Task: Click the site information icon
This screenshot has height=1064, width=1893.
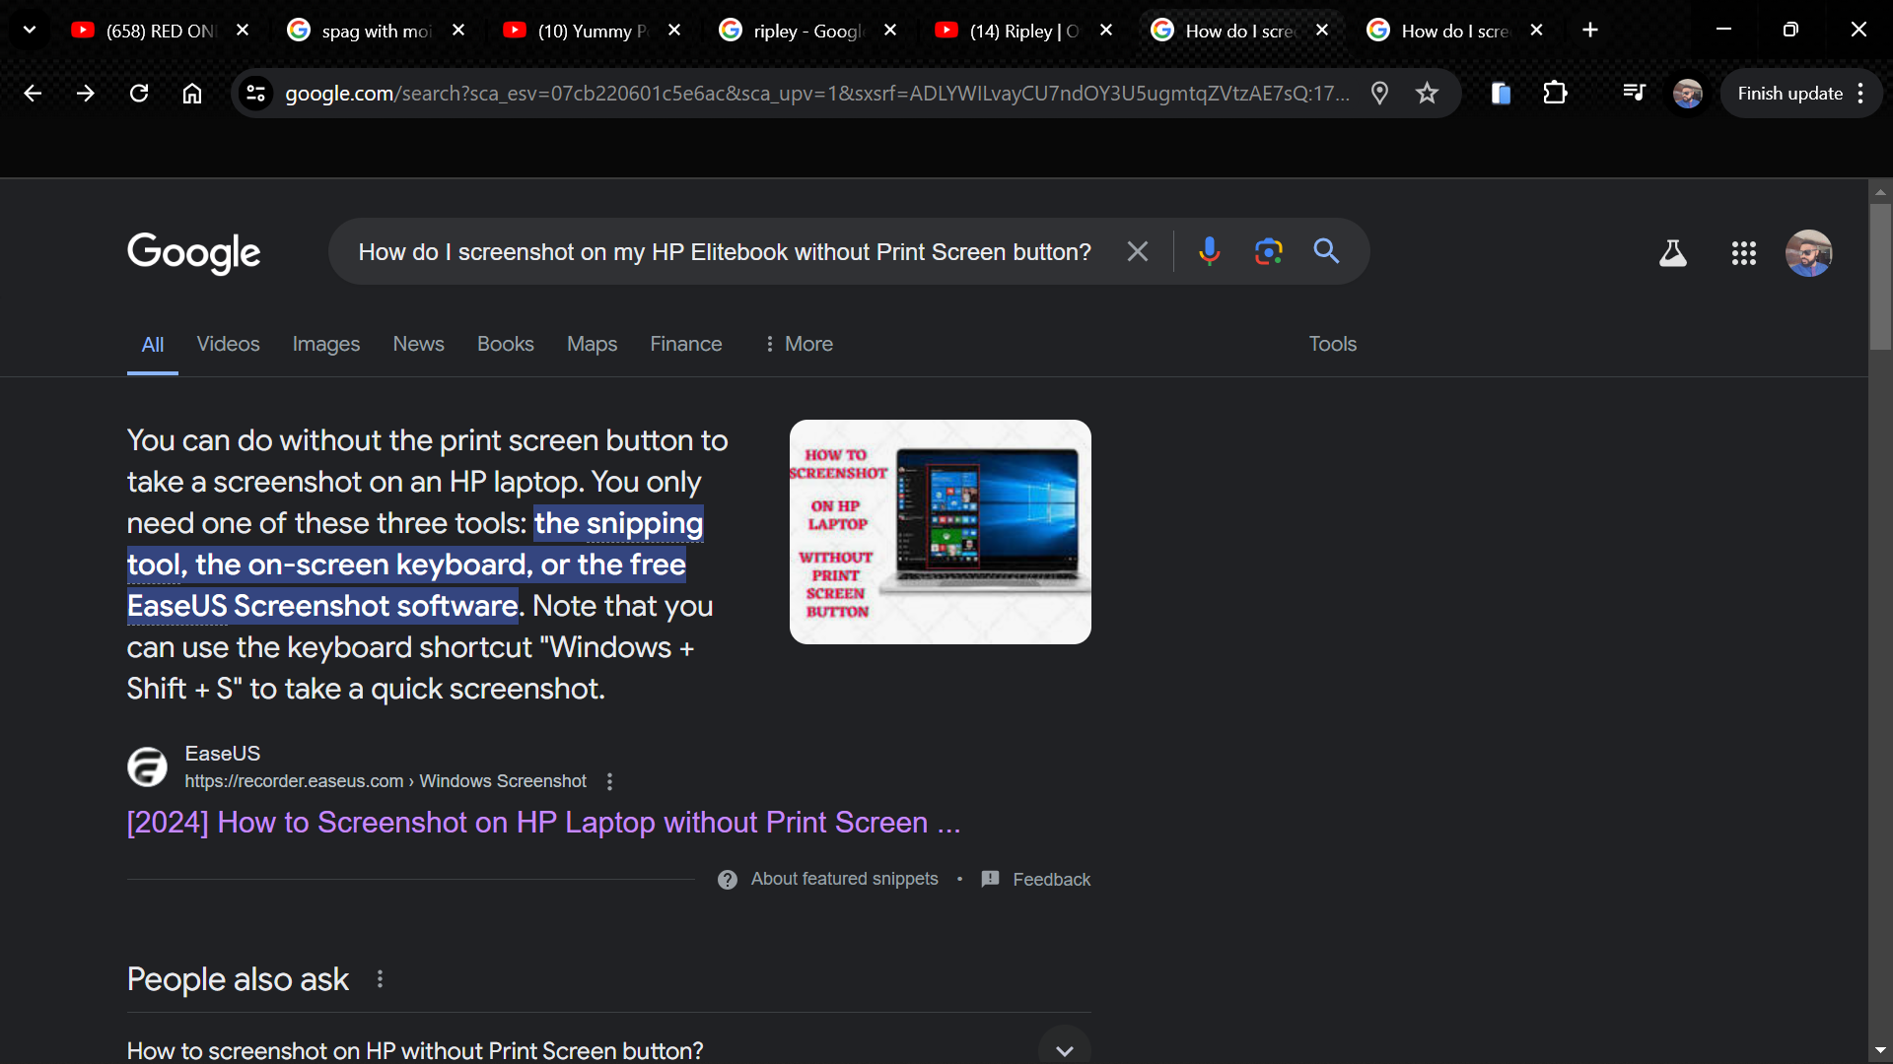Action: click(256, 94)
